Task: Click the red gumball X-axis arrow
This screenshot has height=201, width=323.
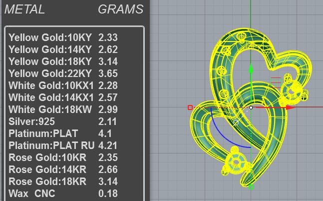Action: pyautogui.click(x=291, y=107)
